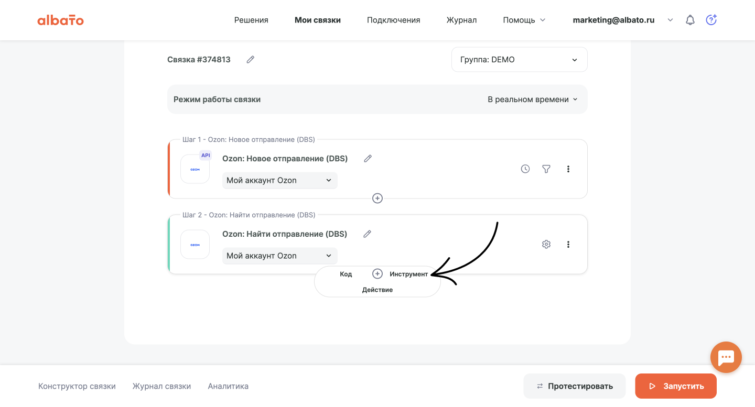Click the Ozon logo in step 1
Viewport: 755px width, 407px height.
coord(195,169)
